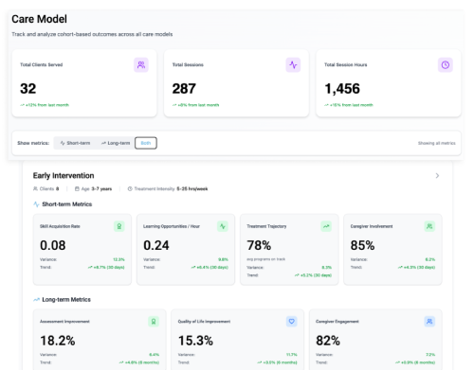The width and height of the screenshot is (474, 370).
Task: Click the Total Clients Served users icon
Action: pyautogui.click(x=141, y=65)
